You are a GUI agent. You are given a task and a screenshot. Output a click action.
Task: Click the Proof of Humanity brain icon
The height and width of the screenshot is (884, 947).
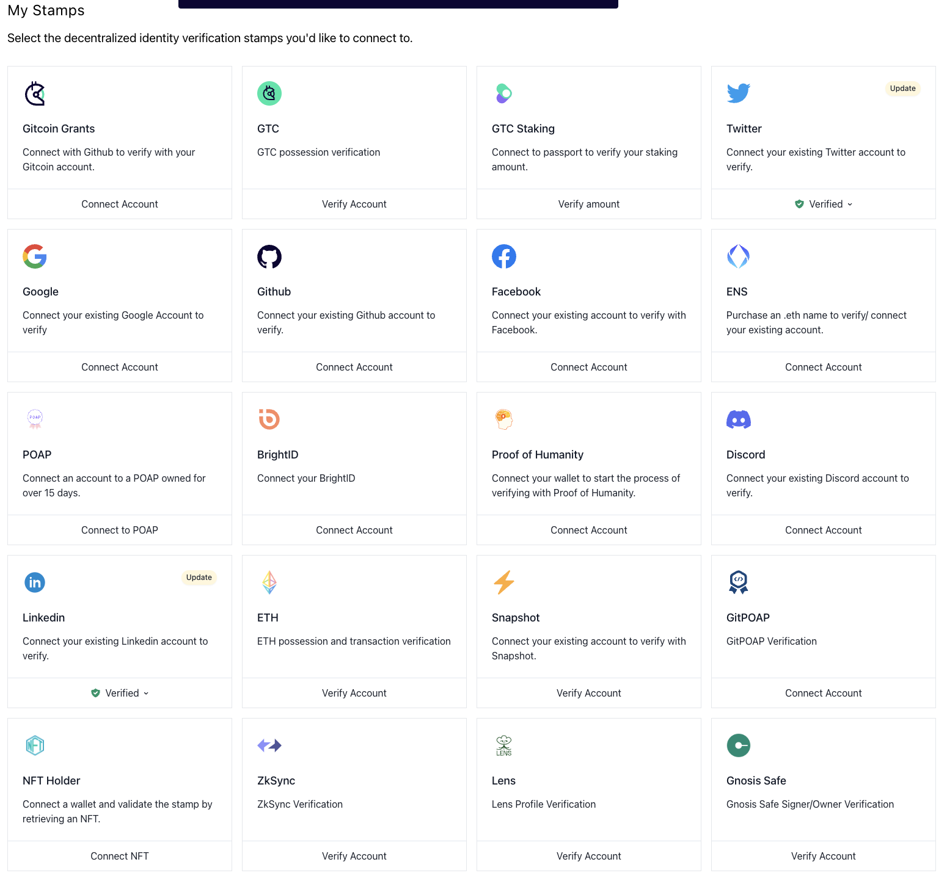[504, 419]
